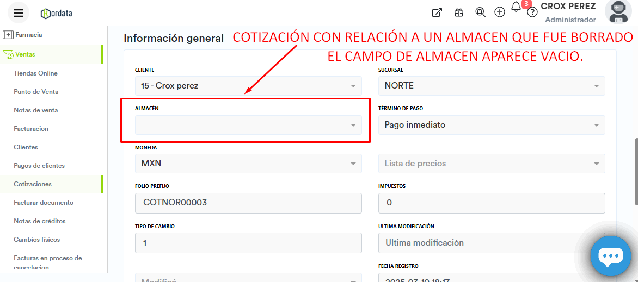Open the empty Almacén dropdown
This screenshot has height=282, width=638.
click(x=248, y=125)
